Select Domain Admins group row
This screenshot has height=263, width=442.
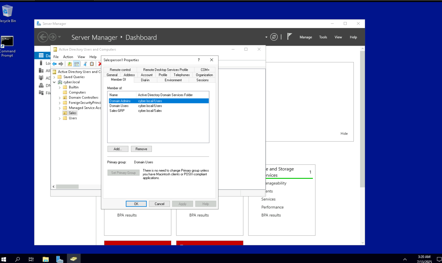click(159, 101)
